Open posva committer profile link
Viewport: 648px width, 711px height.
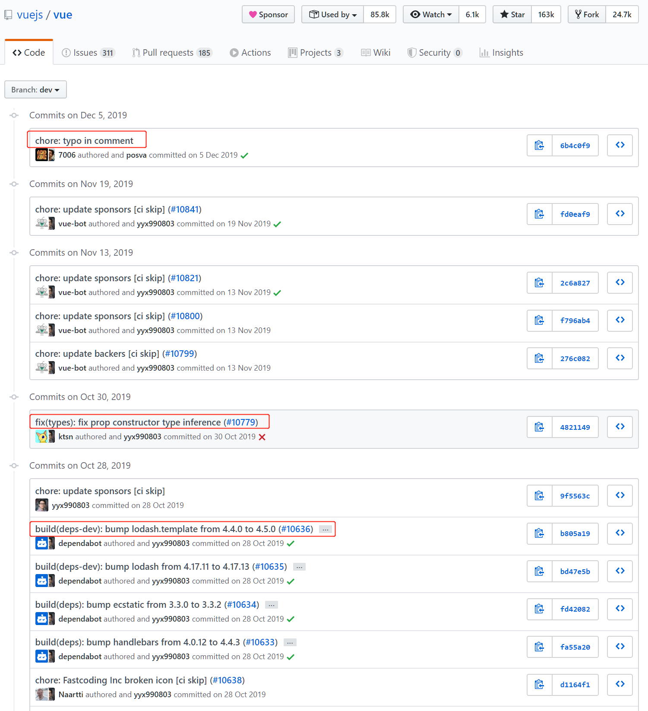(136, 155)
